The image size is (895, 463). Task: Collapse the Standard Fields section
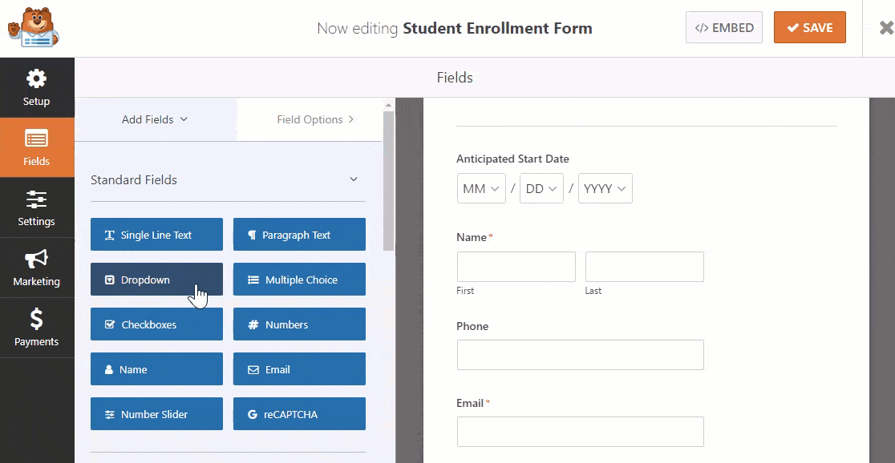tap(354, 179)
